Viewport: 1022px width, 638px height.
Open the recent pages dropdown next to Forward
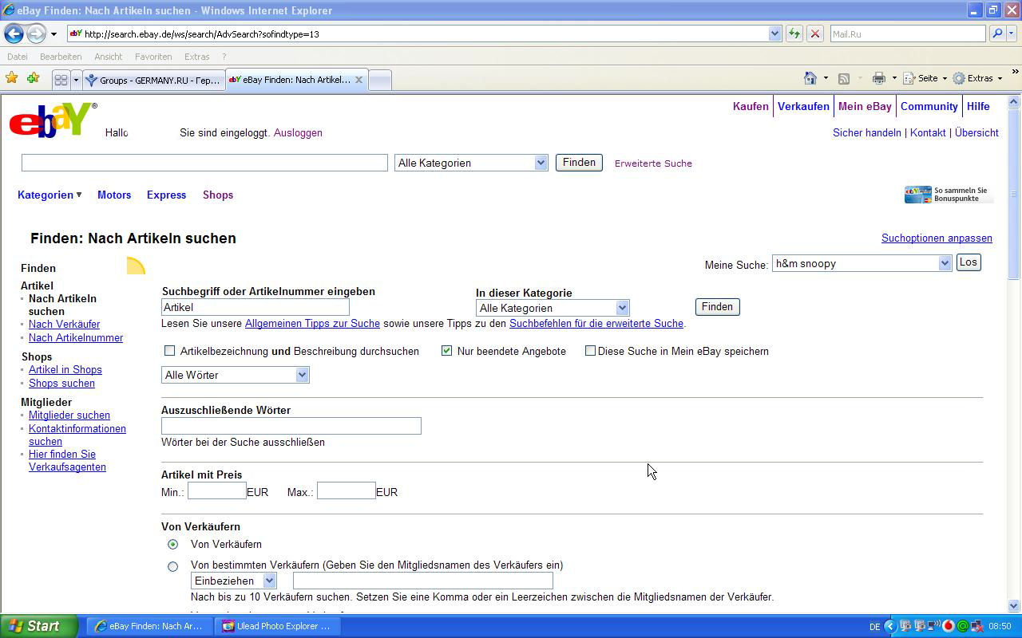[x=53, y=34]
